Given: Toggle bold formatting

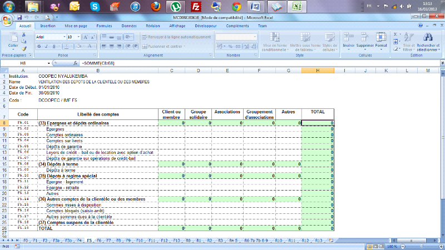Looking at the screenshot, I should pos(39,46).
